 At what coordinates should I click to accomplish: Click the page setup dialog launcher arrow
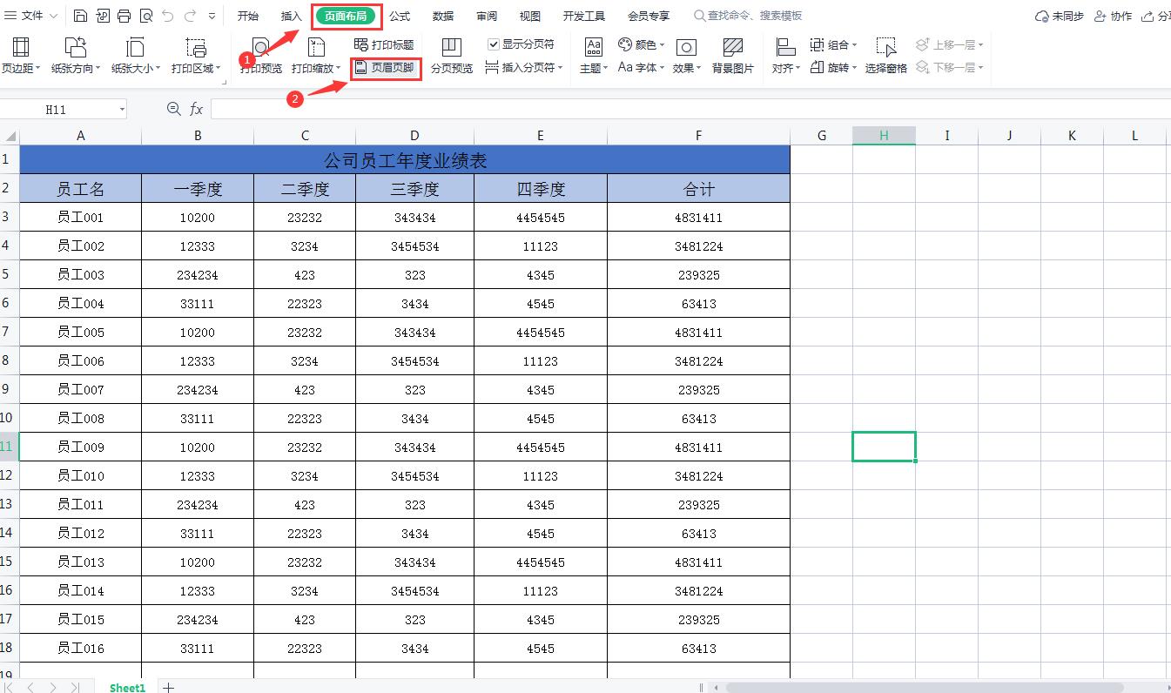[x=224, y=83]
